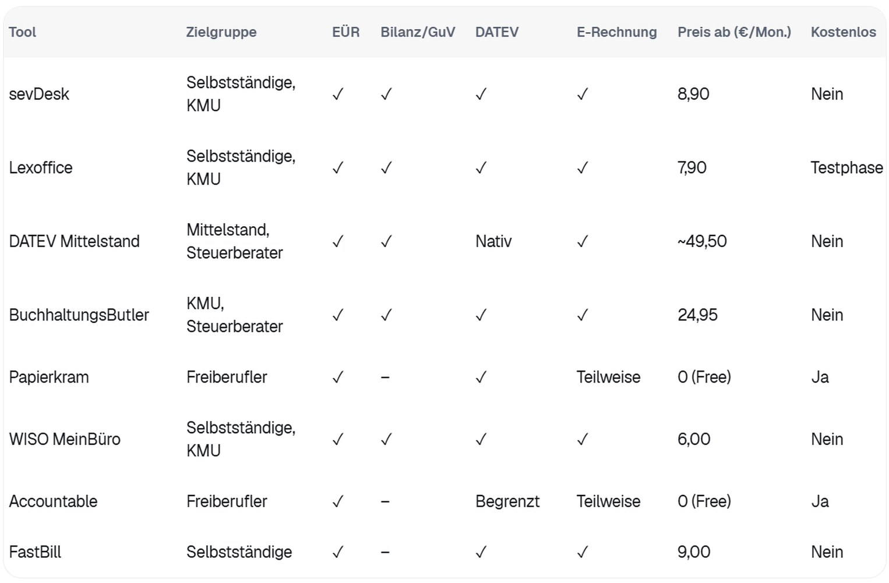This screenshot has width=889, height=583.
Task: Click E-Rechnung checkmark in BuchhaltungsButler row
Action: (582, 315)
